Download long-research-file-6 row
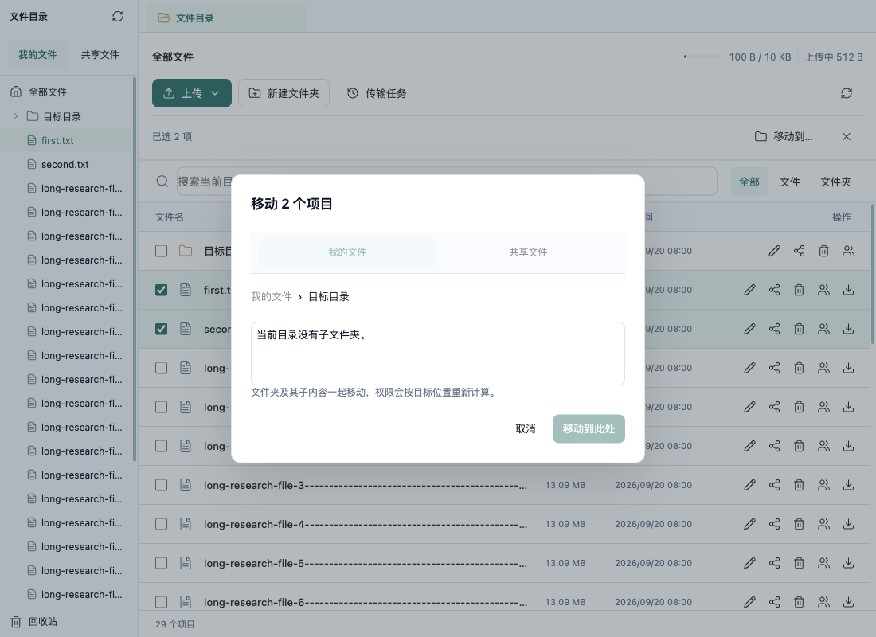Image resolution: width=876 pixels, height=637 pixels. [848, 602]
